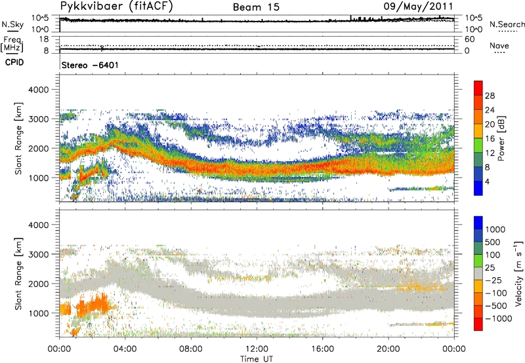Click the 'Freq. [MHz]' axis label
Screen dimensions: 525x363
click(12, 45)
